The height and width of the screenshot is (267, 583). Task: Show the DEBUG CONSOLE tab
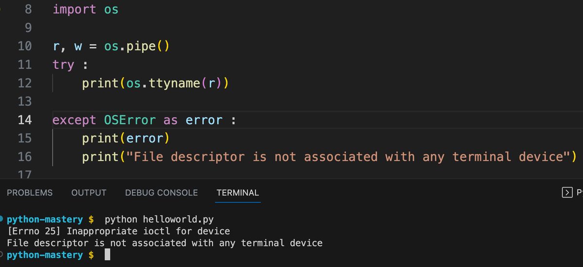tap(161, 193)
